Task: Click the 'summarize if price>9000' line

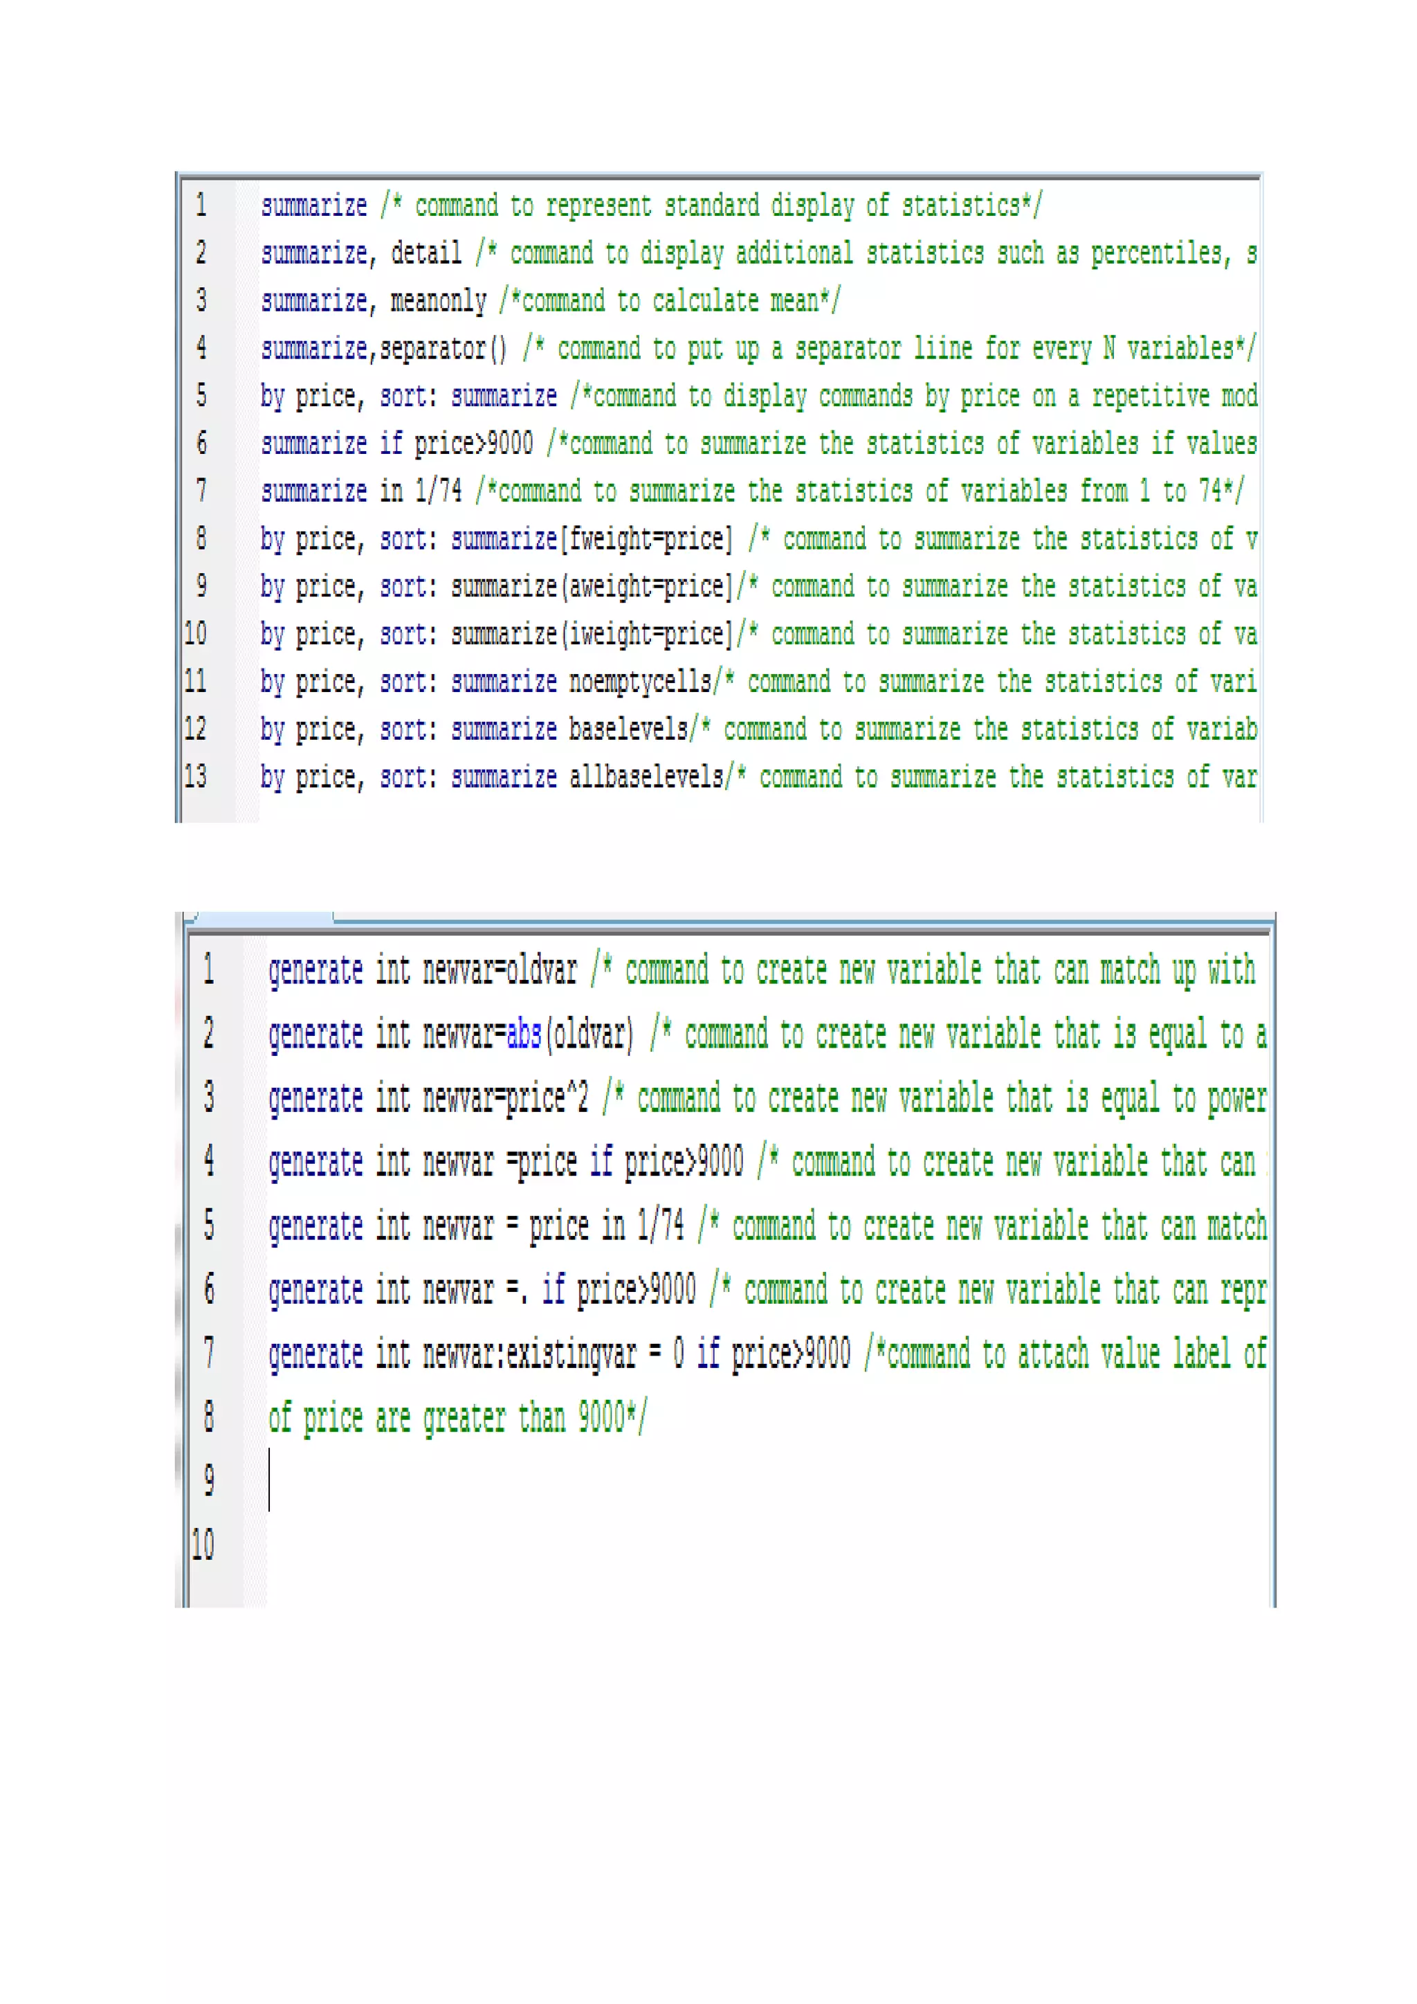Action: 759,444
